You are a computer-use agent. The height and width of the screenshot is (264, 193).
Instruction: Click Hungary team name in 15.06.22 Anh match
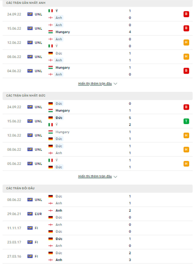(x=63, y=32)
